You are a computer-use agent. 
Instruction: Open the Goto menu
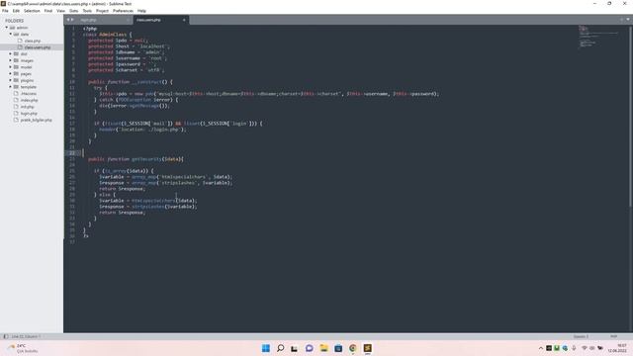click(x=74, y=11)
